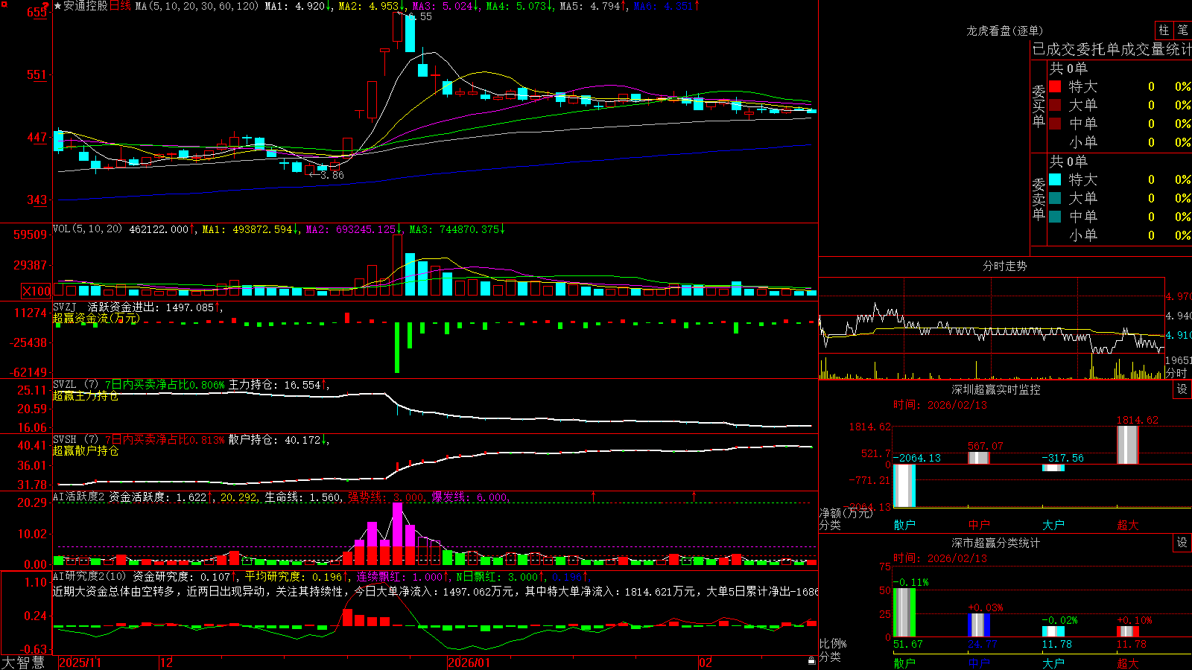The height and width of the screenshot is (670, 1192).
Task: Select 超大 under 深圳超赢实时监控 chart
Action: pyautogui.click(x=1128, y=525)
